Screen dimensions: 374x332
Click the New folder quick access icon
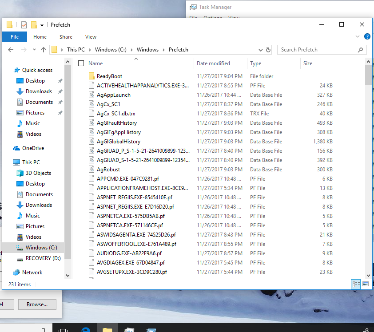[x=34, y=25]
